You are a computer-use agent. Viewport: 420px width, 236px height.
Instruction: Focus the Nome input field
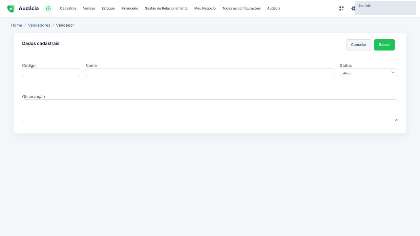click(x=210, y=73)
